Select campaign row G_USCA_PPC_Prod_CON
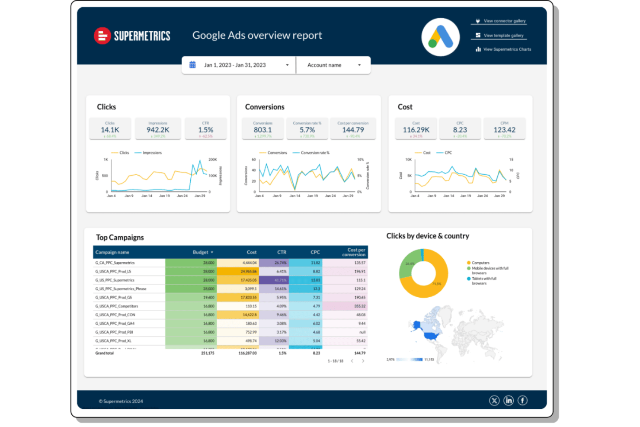Viewport: 640px width, 427px height. point(230,315)
